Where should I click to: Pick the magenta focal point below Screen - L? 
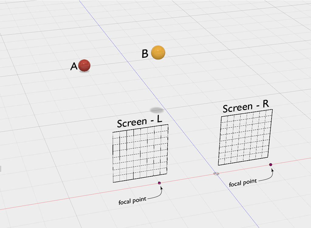point(159,183)
